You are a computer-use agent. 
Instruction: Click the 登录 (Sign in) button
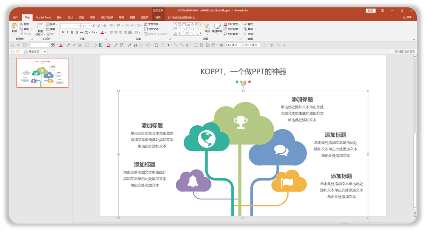371,11
